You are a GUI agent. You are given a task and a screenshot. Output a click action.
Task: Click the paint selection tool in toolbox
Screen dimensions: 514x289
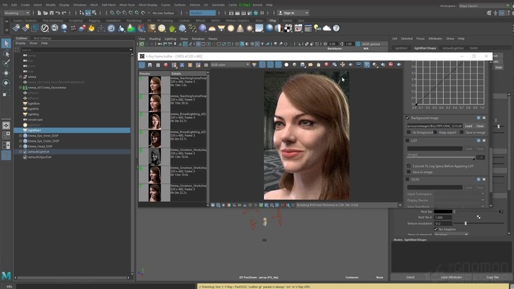coord(6,63)
